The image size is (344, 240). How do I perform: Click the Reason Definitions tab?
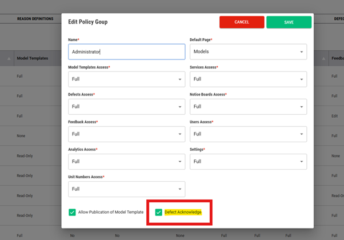(x=35, y=19)
